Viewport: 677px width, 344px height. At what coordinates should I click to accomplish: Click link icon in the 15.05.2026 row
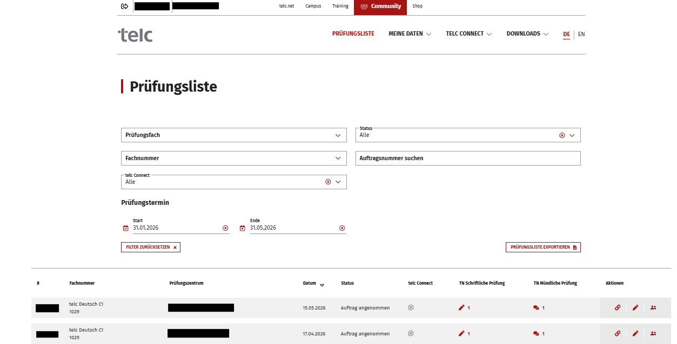pyautogui.click(x=618, y=308)
